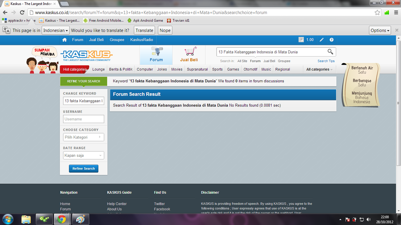Bookmark page with star icon
The height and width of the screenshot is (225, 401).
378,12
